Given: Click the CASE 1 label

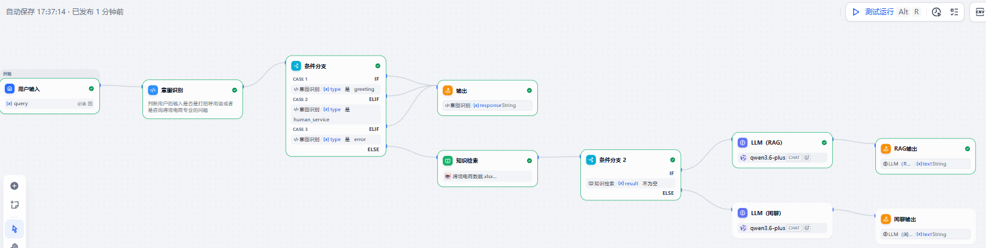Looking at the screenshot, I should coord(300,79).
